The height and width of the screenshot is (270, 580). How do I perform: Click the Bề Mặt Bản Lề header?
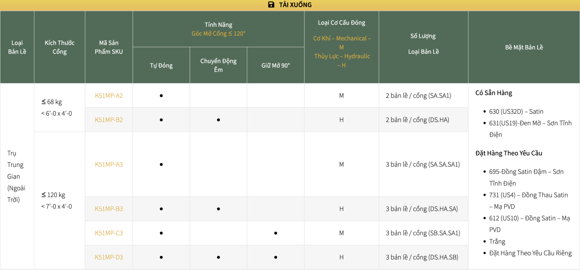524,47
